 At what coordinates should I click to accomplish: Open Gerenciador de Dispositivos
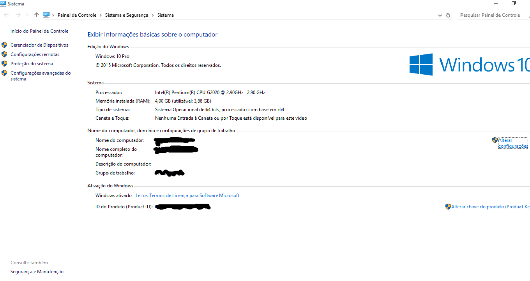pos(39,45)
